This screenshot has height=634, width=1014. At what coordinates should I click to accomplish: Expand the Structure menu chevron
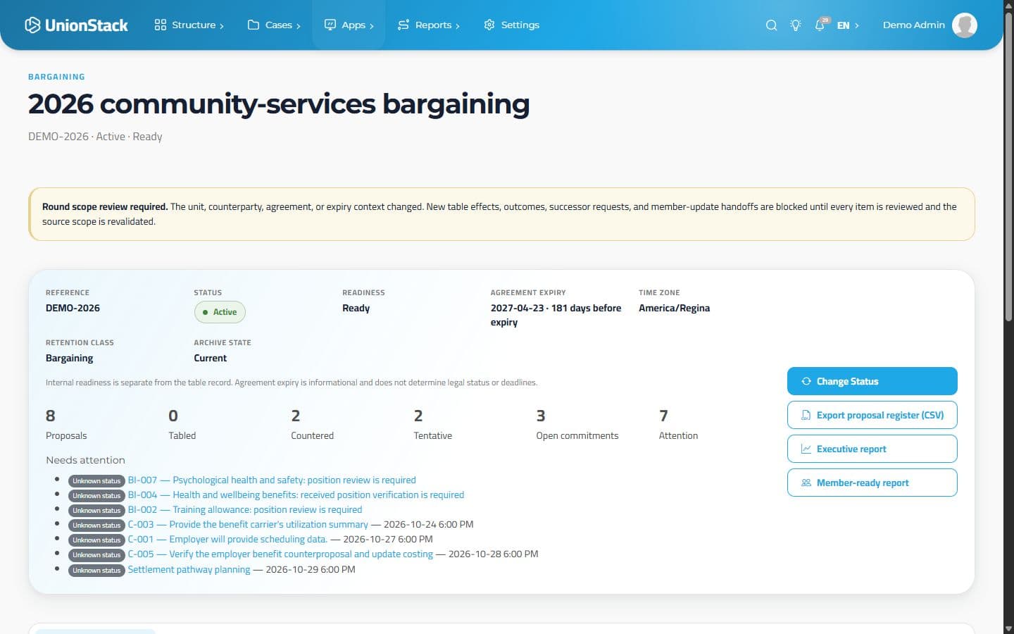coord(222,26)
